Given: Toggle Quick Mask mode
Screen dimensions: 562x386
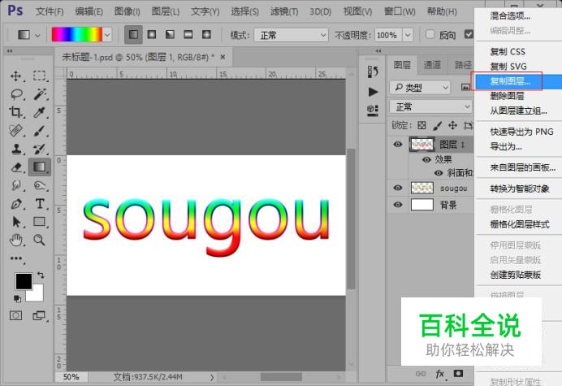Looking at the screenshot, I should [15, 315].
